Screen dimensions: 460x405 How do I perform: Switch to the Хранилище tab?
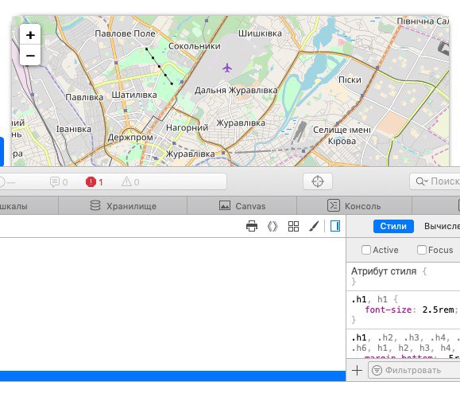click(123, 206)
